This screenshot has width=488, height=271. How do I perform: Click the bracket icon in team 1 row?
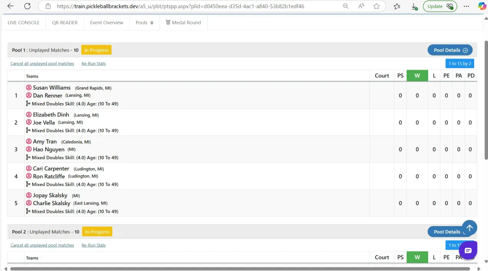(x=28, y=103)
